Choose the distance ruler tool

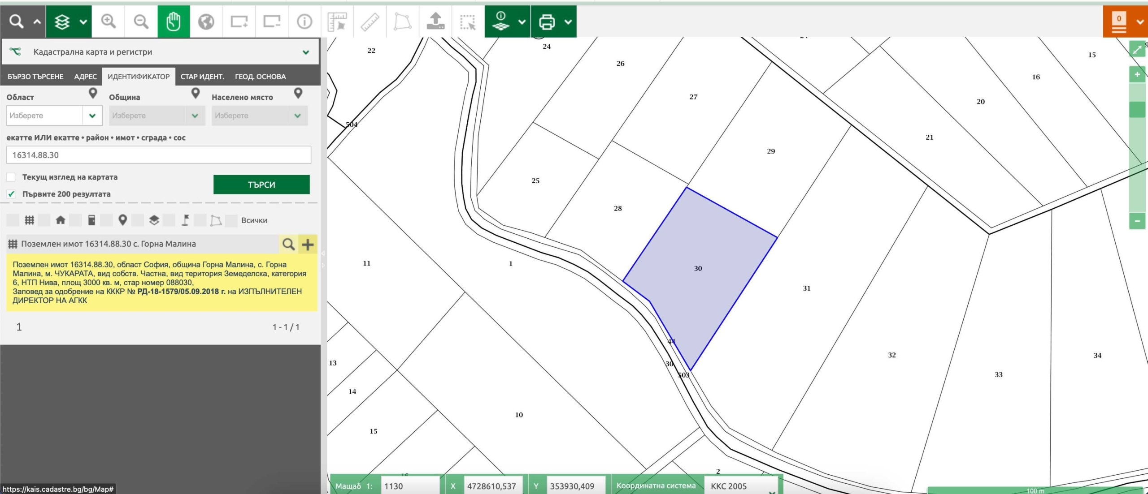click(x=370, y=21)
